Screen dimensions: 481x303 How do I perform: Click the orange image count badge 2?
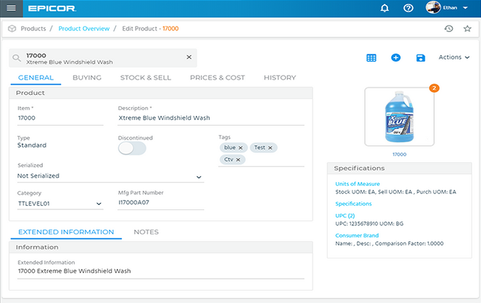click(x=434, y=88)
